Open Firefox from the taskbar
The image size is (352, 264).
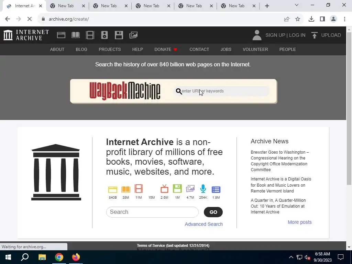click(x=76, y=257)
